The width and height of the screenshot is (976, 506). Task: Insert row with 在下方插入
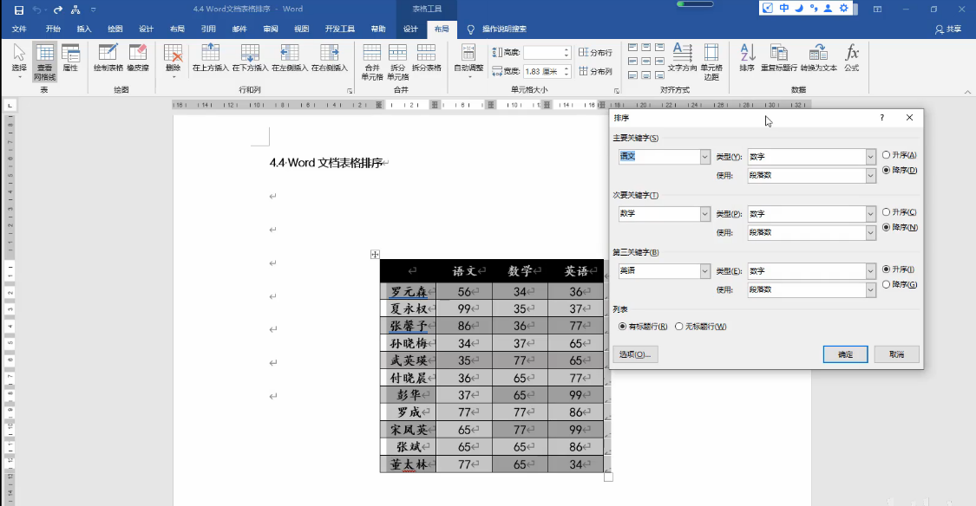click(x=250, y=58)
